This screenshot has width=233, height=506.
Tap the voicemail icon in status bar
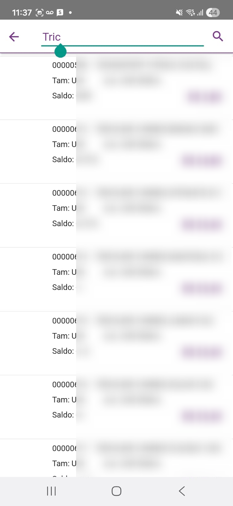tap(50, 13)
